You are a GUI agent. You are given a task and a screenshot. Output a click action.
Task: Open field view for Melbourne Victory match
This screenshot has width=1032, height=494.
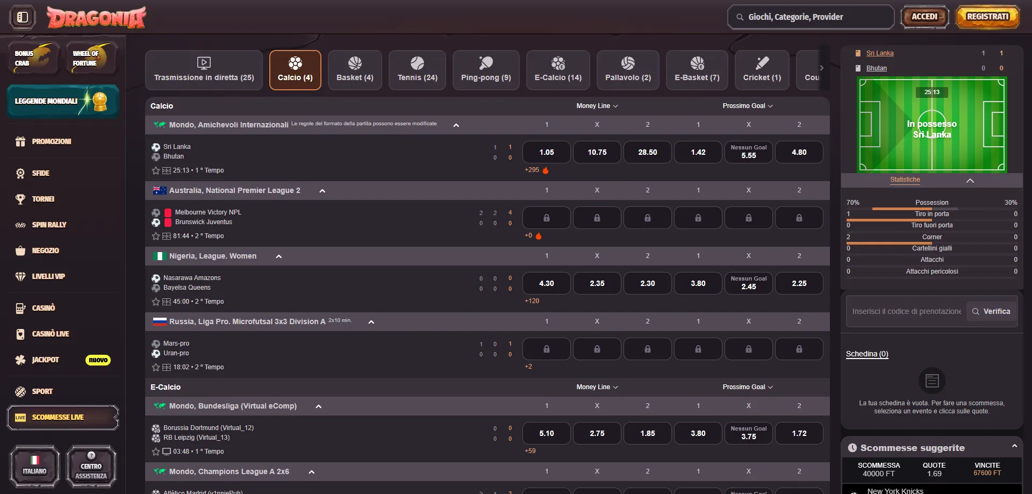(167, 236)
